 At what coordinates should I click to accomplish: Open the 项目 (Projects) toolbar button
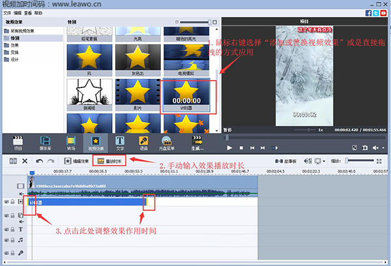coord(18,143)
